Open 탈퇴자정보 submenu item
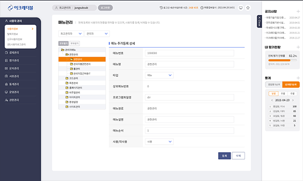This screenshot has height=181, width=303. pyautogui.click(x=12, y=34)
